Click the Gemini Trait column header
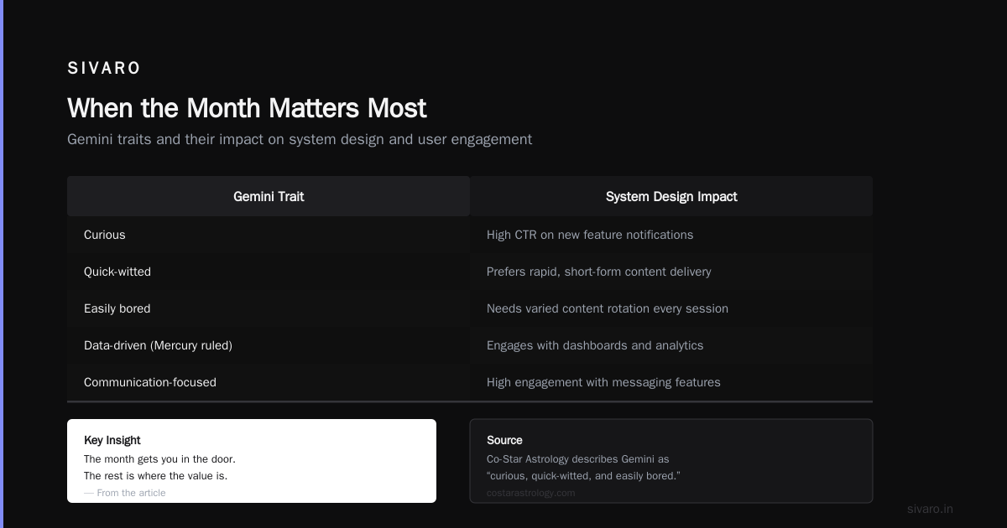 tap(269, 196)
